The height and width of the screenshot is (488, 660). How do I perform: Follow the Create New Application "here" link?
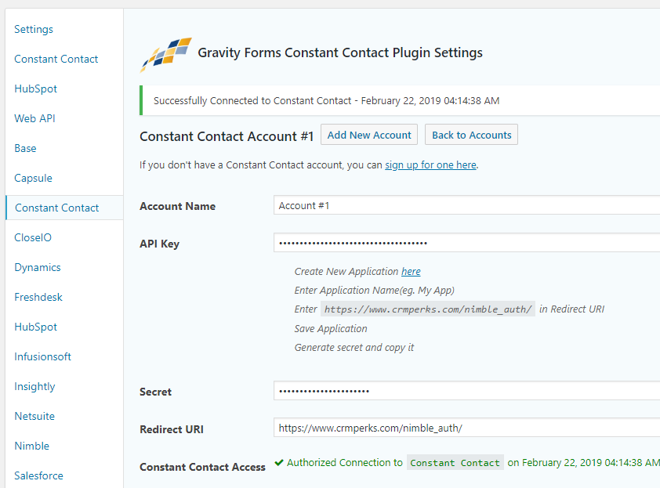pos(411,272)
